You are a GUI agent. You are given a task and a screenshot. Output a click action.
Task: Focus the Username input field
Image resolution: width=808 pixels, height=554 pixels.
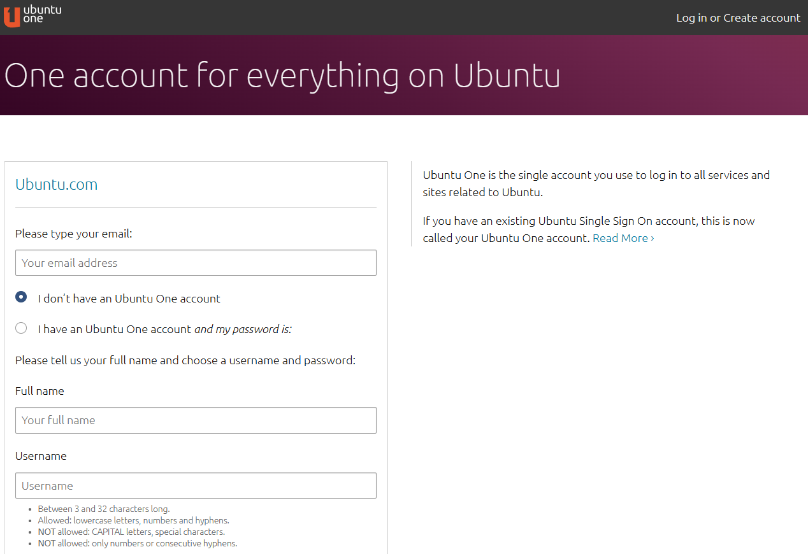pyautogui.click(x=196, y=485)
